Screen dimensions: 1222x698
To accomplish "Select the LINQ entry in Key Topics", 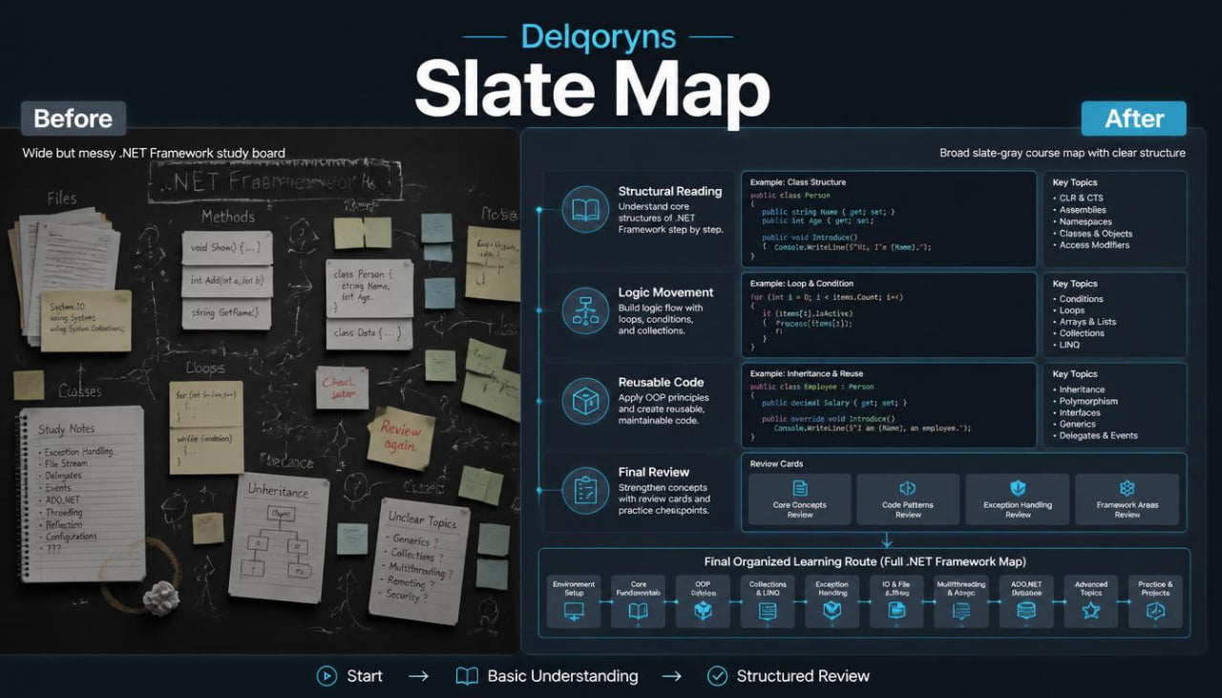I will (1069, 345).
